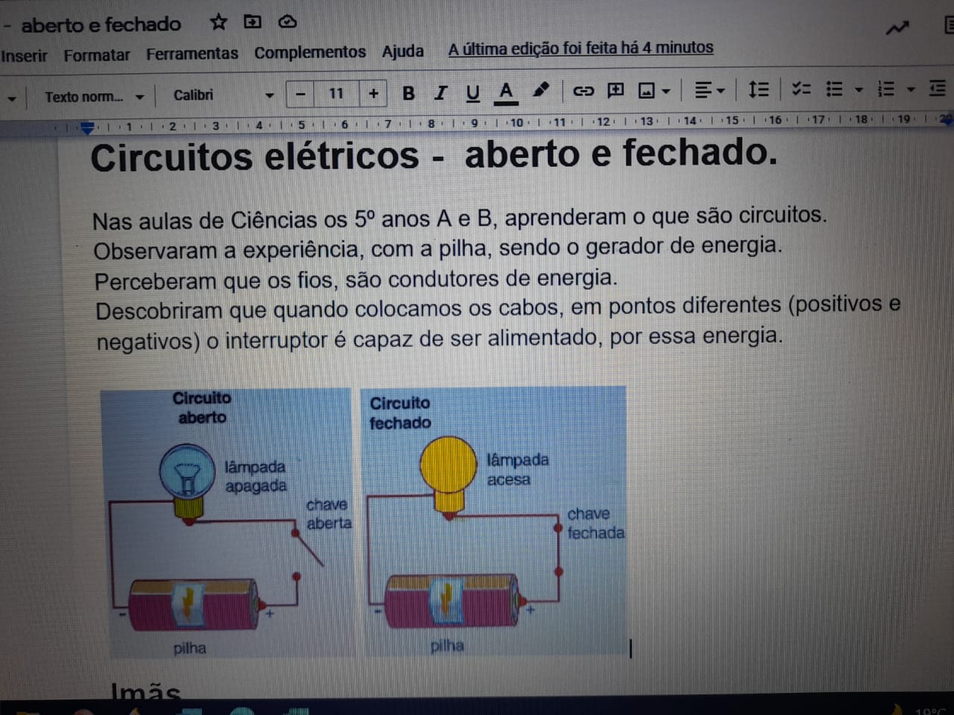Image resolution: width=954 pixels, height=715 pixels.
Task: Click the line starting 'Observaram a experiência'
Action: pyautogui.click(x=437, y=248)
